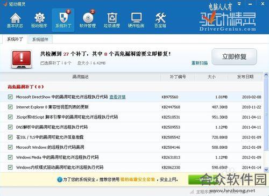This screenshot has height=196, width=269.
Task: Click the yellow security suite link in banner
Action: 138,179
